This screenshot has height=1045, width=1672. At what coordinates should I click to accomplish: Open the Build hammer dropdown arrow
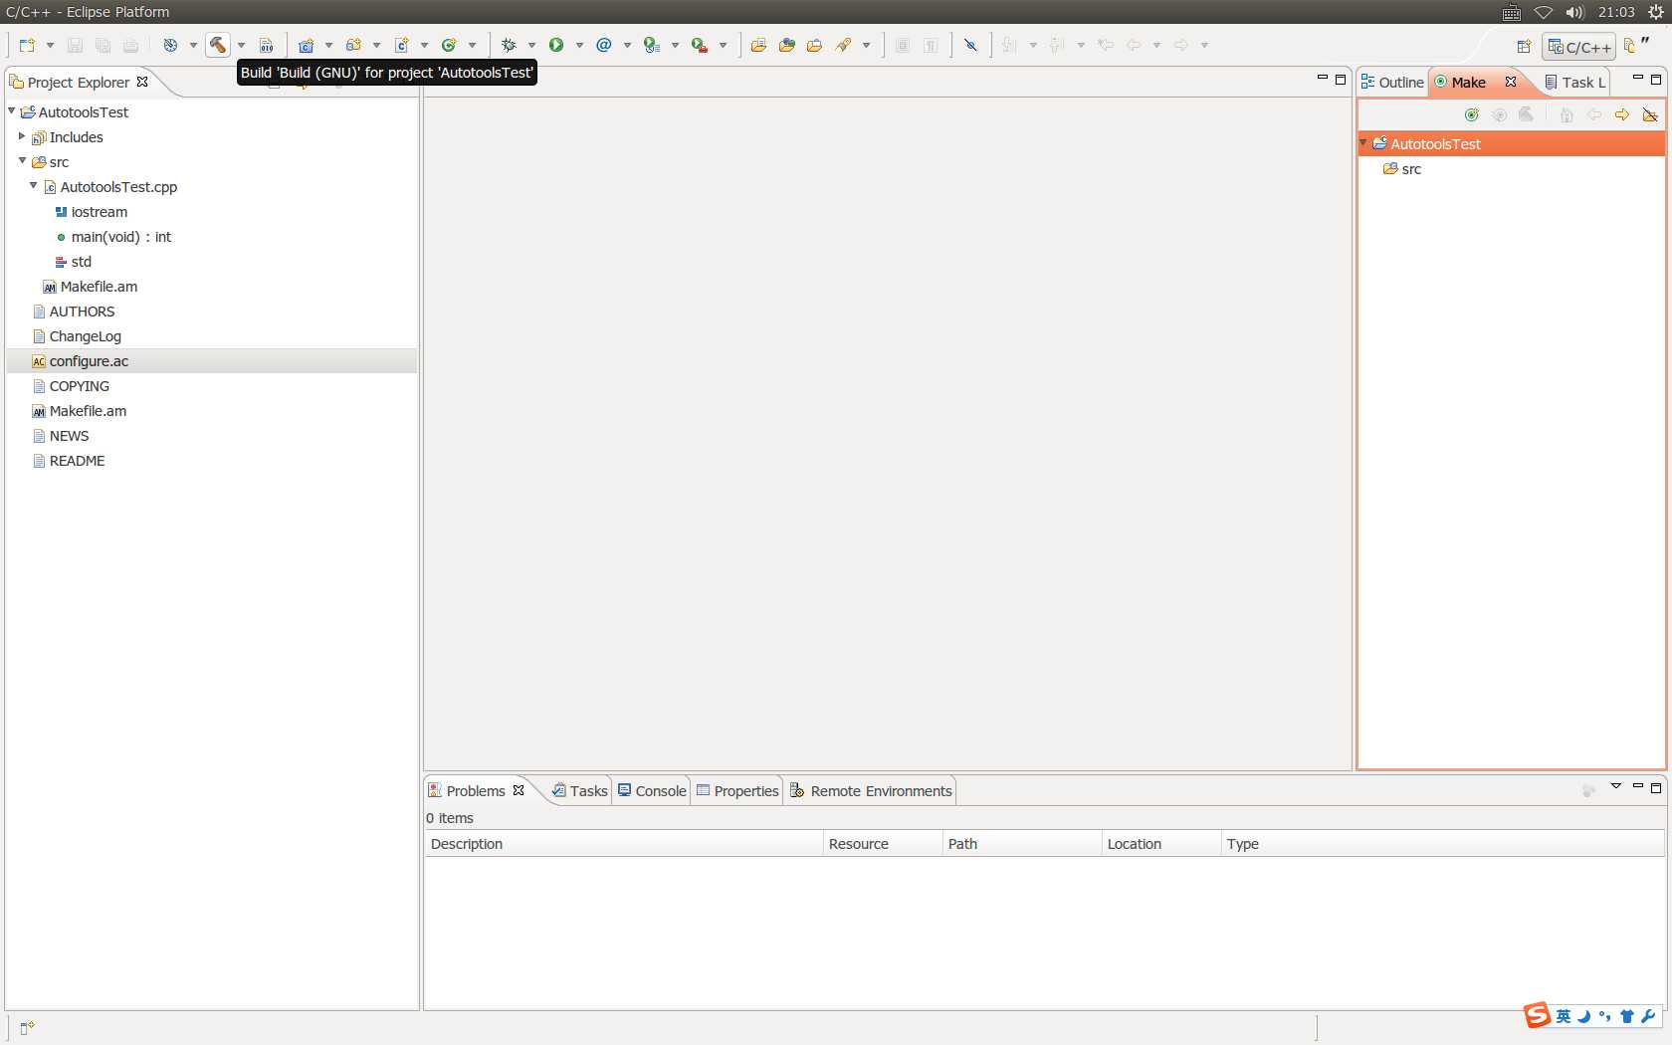(241, 45)
